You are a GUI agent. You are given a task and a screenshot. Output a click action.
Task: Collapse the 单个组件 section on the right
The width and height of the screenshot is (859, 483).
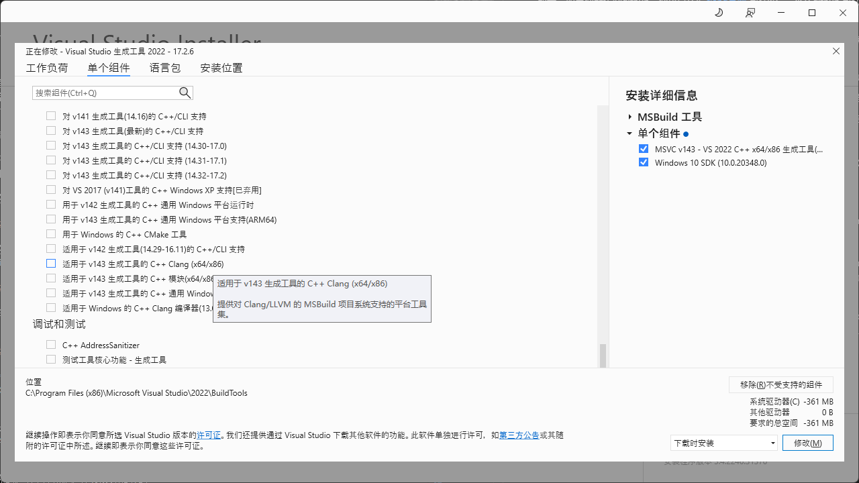[x=629, y=133]
